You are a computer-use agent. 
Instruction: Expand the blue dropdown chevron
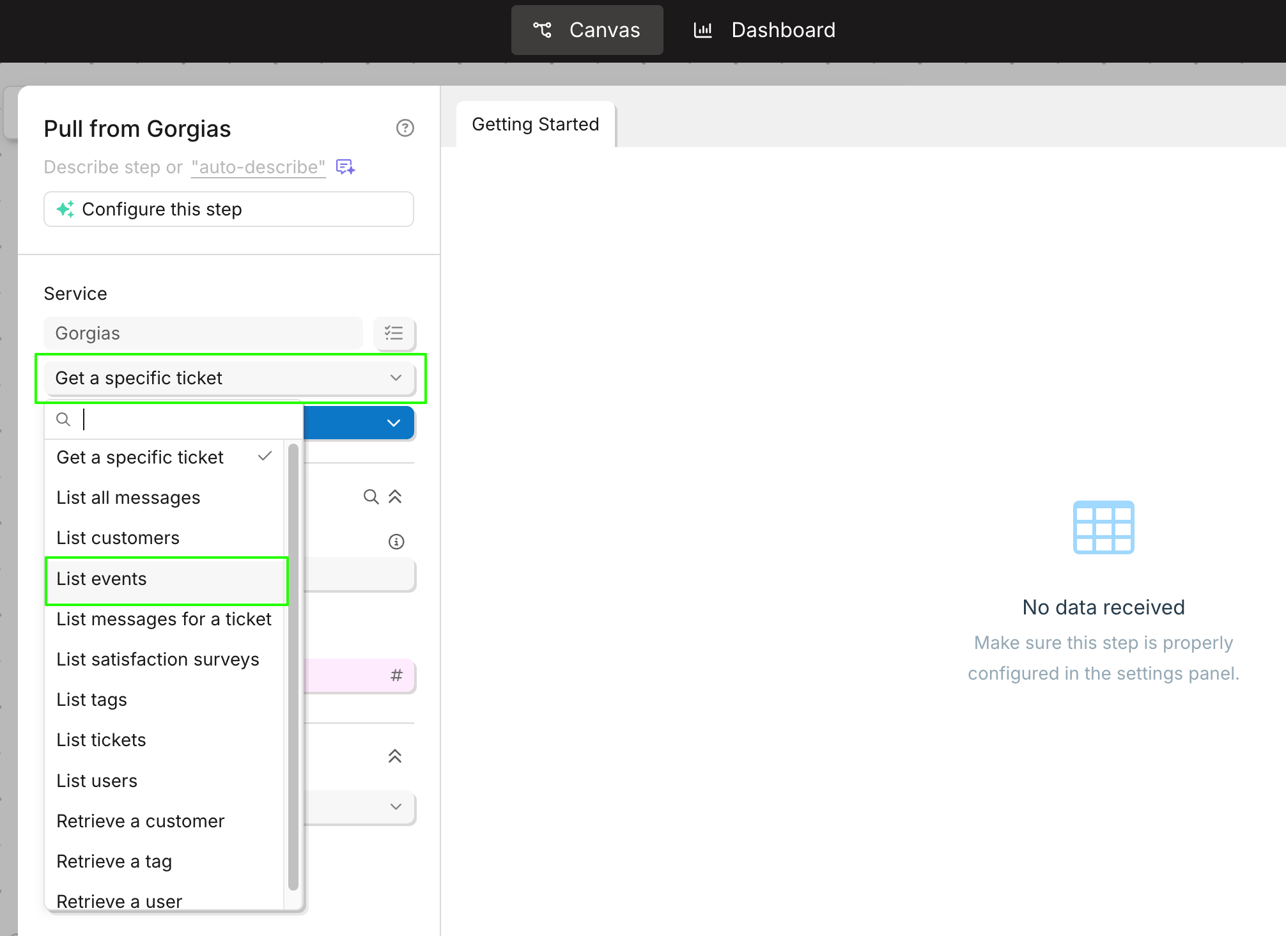pyautogui.click(x=394, y=423)
